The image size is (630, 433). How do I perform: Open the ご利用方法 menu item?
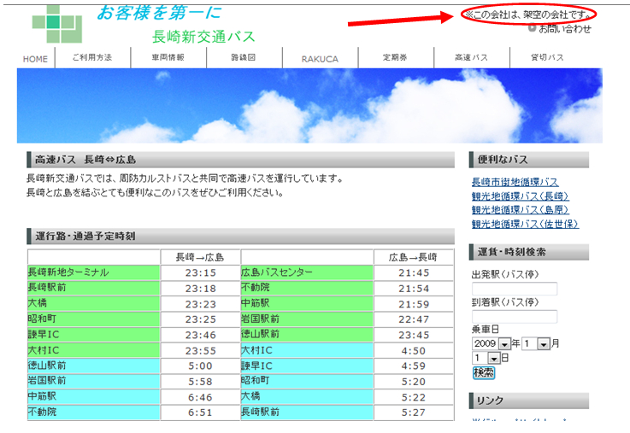pos(92,57)
